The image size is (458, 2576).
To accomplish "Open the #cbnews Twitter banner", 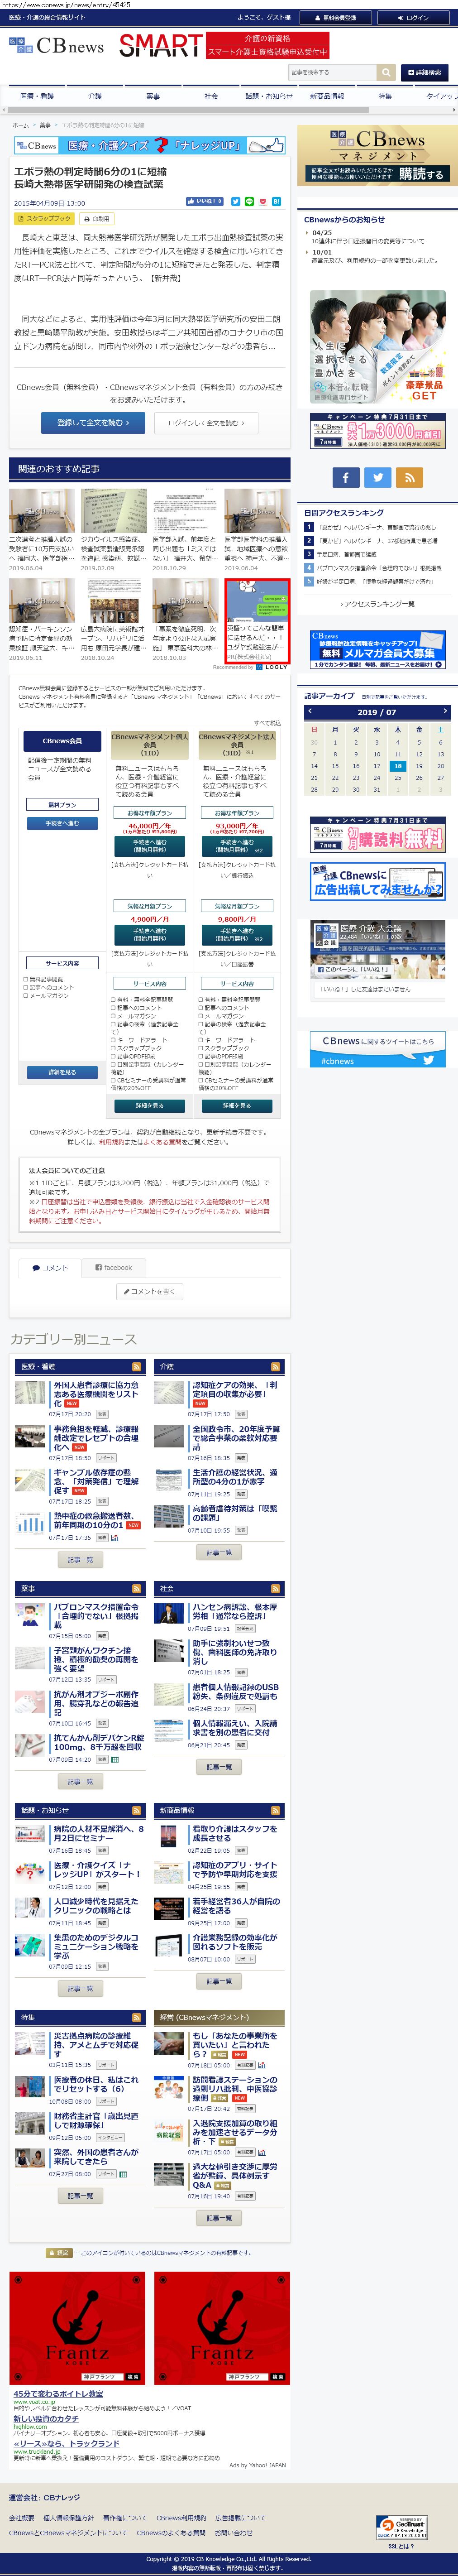I will (x=377, y=1048).
